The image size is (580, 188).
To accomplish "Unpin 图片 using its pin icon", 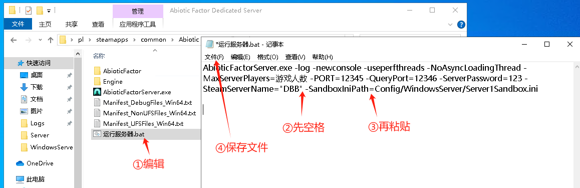I will click(69, 111).
